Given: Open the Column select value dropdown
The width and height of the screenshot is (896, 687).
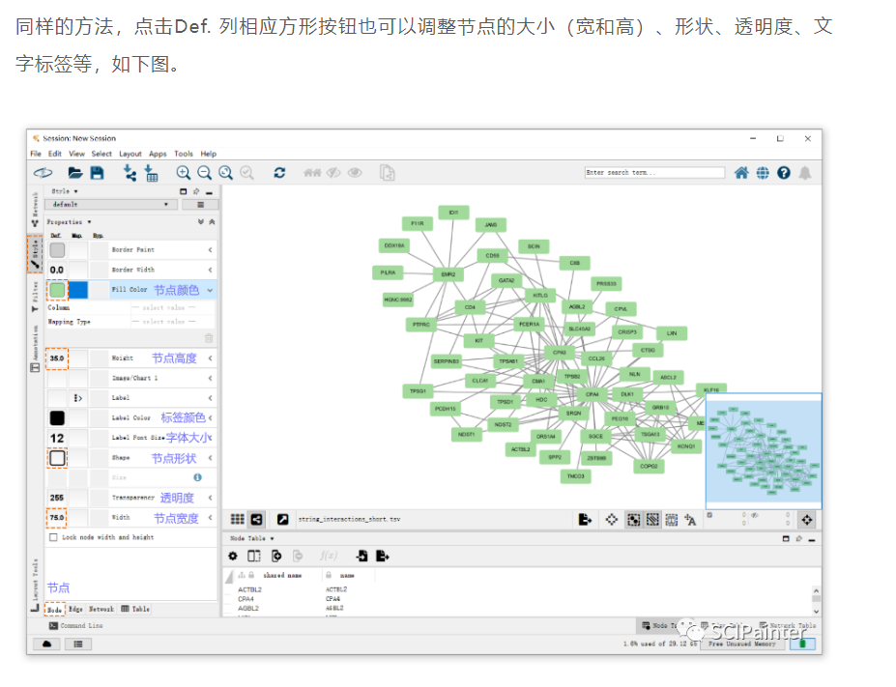Looking at the screenshot, I should pos(173,307).
